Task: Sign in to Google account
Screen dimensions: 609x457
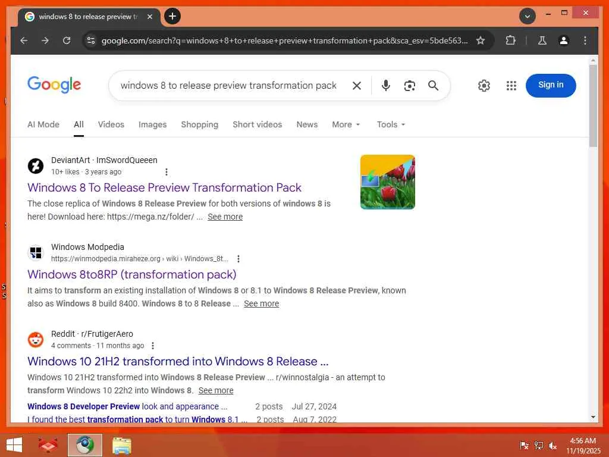Action: click(x=551, y=85)
